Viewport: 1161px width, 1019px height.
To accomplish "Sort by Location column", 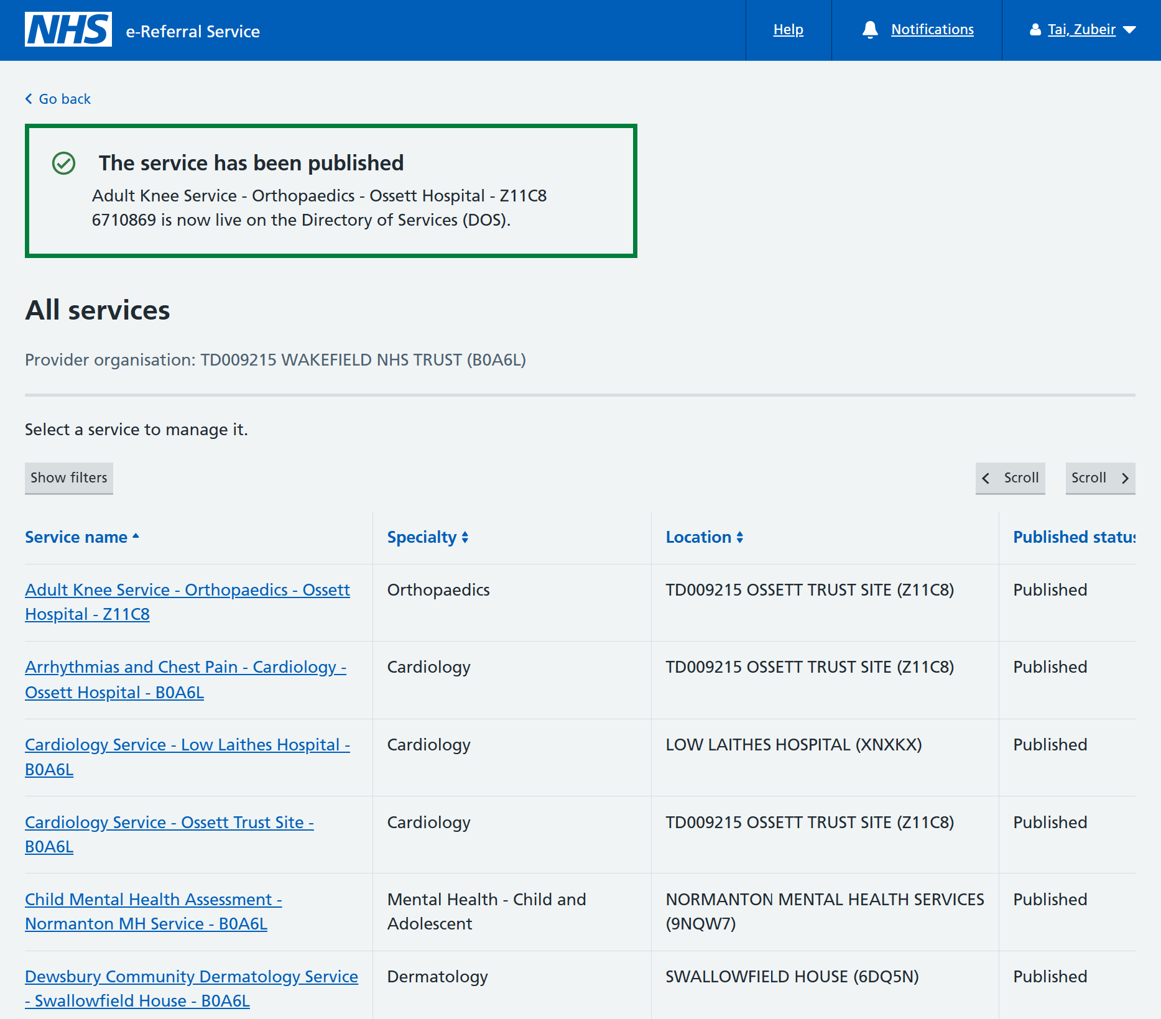I will point(705,537).
